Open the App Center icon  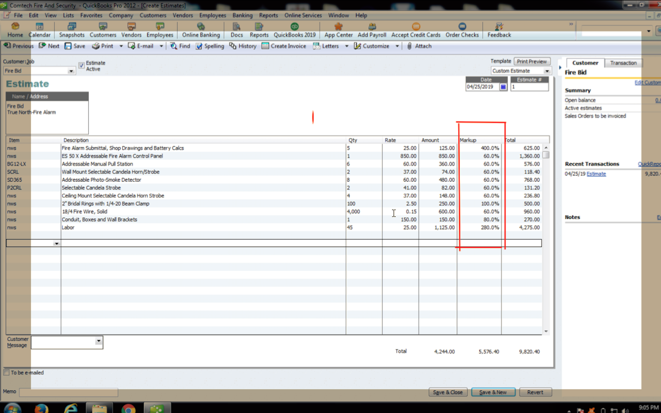click(338, 29)
